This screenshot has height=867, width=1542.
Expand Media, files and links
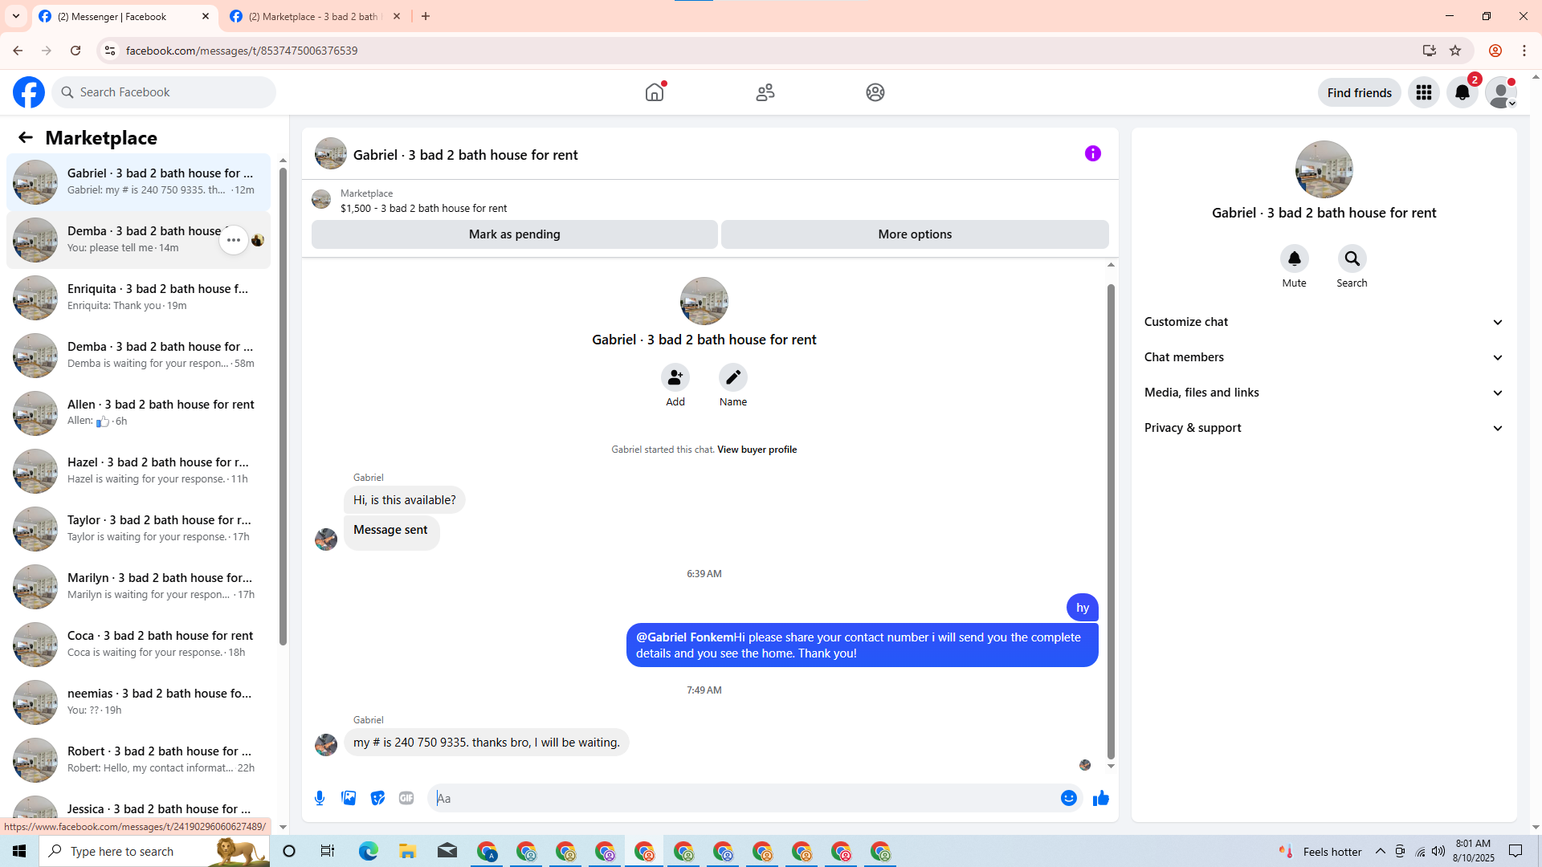[x=1324, y=393]
